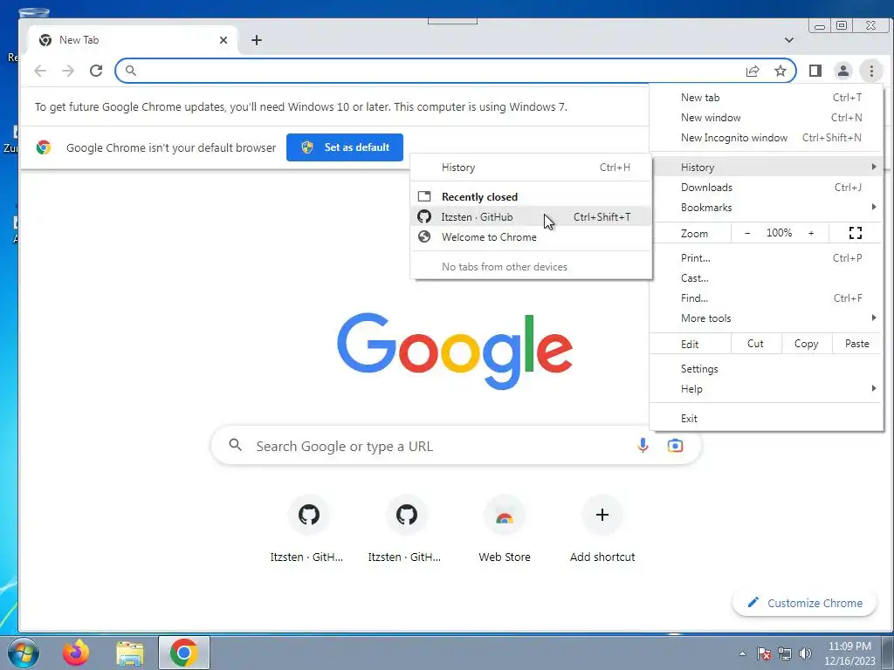Open the Windows Start button
The image size is (894, 670).
coord(24,653)
